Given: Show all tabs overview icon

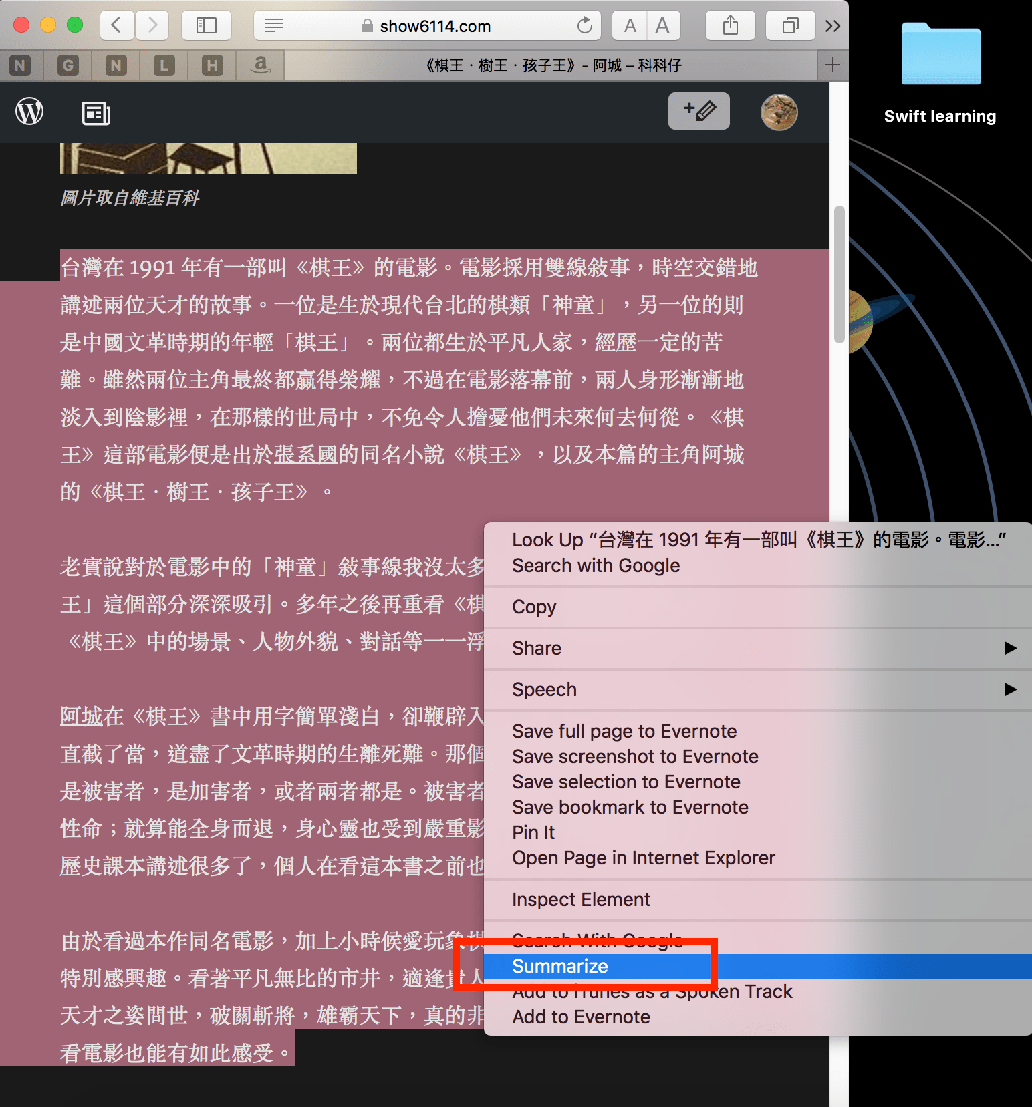Looking at the screenshot, I should pos(790,26).
